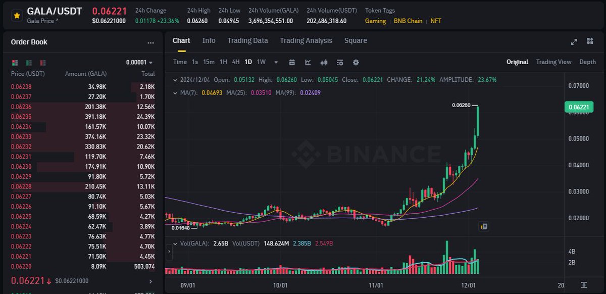Click the Price (USDT) column header

28,74
